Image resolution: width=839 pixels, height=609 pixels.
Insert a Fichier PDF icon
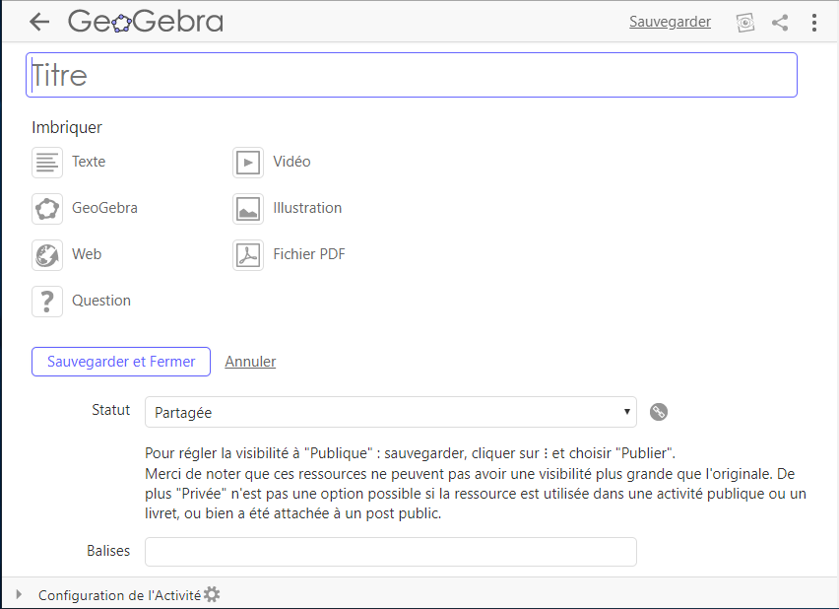click(x=248, y=255)
